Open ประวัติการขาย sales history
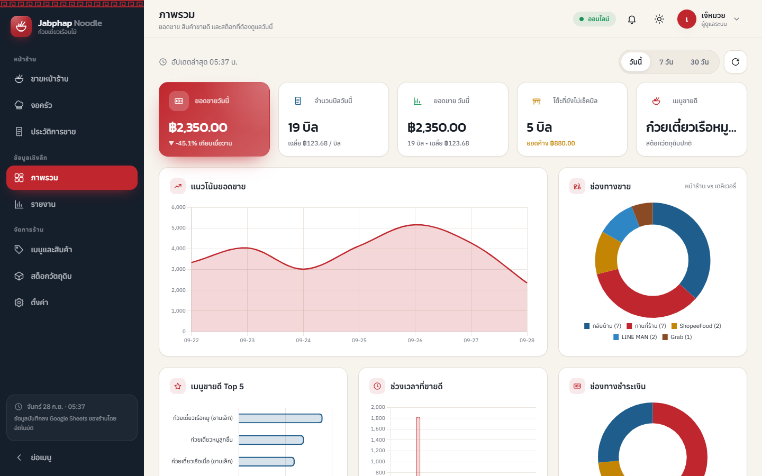The image size is (762, 476). (72, 132)
